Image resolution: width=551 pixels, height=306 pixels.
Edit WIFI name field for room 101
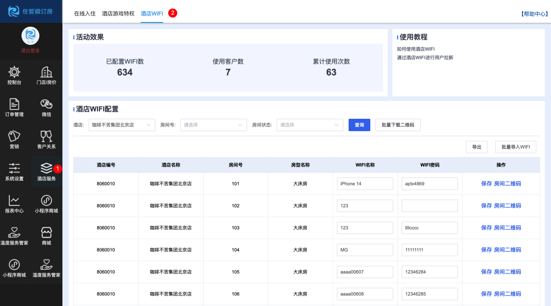tap(365, 184)
